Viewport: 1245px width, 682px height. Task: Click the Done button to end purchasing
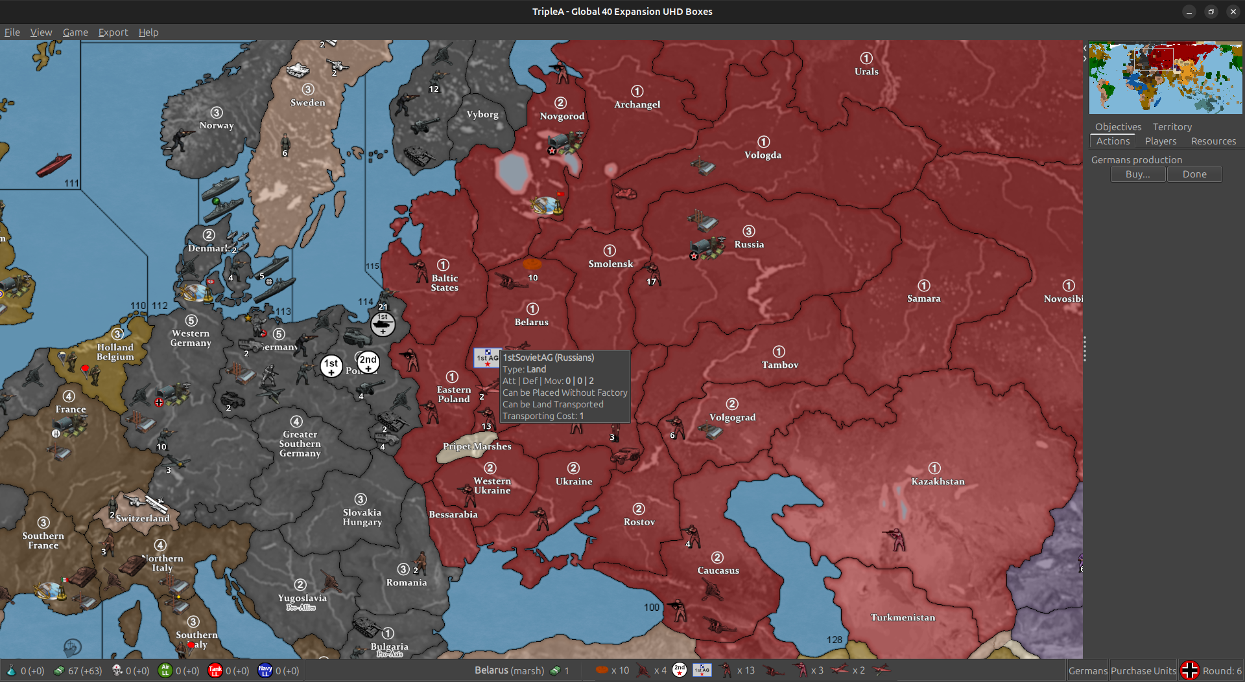coord(1194,174)
